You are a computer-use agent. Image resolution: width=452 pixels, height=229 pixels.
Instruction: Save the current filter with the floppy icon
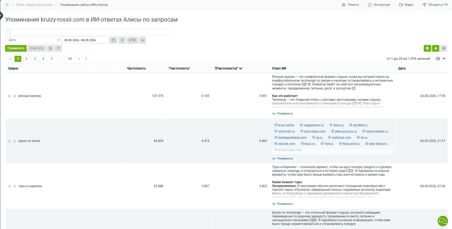pyautogui.click(x=50, y=48)
